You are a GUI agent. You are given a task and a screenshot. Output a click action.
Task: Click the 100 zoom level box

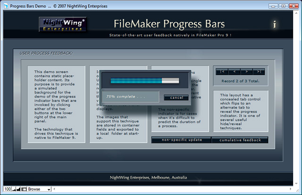pyautogui.click(x=8, y=189)
